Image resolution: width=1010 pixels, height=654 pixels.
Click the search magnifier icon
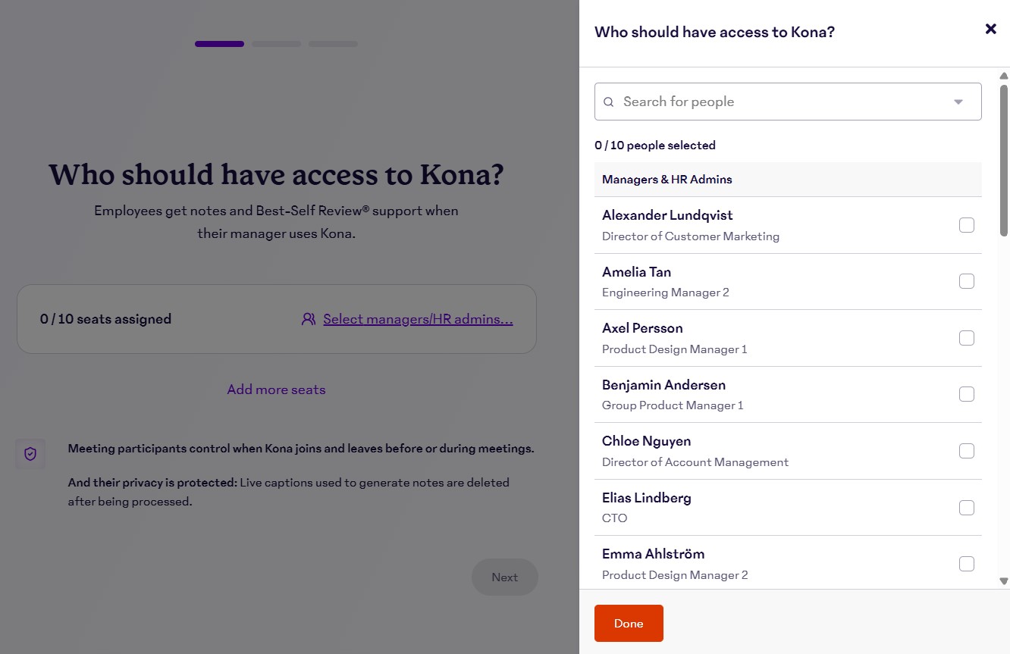click(608, 102)
